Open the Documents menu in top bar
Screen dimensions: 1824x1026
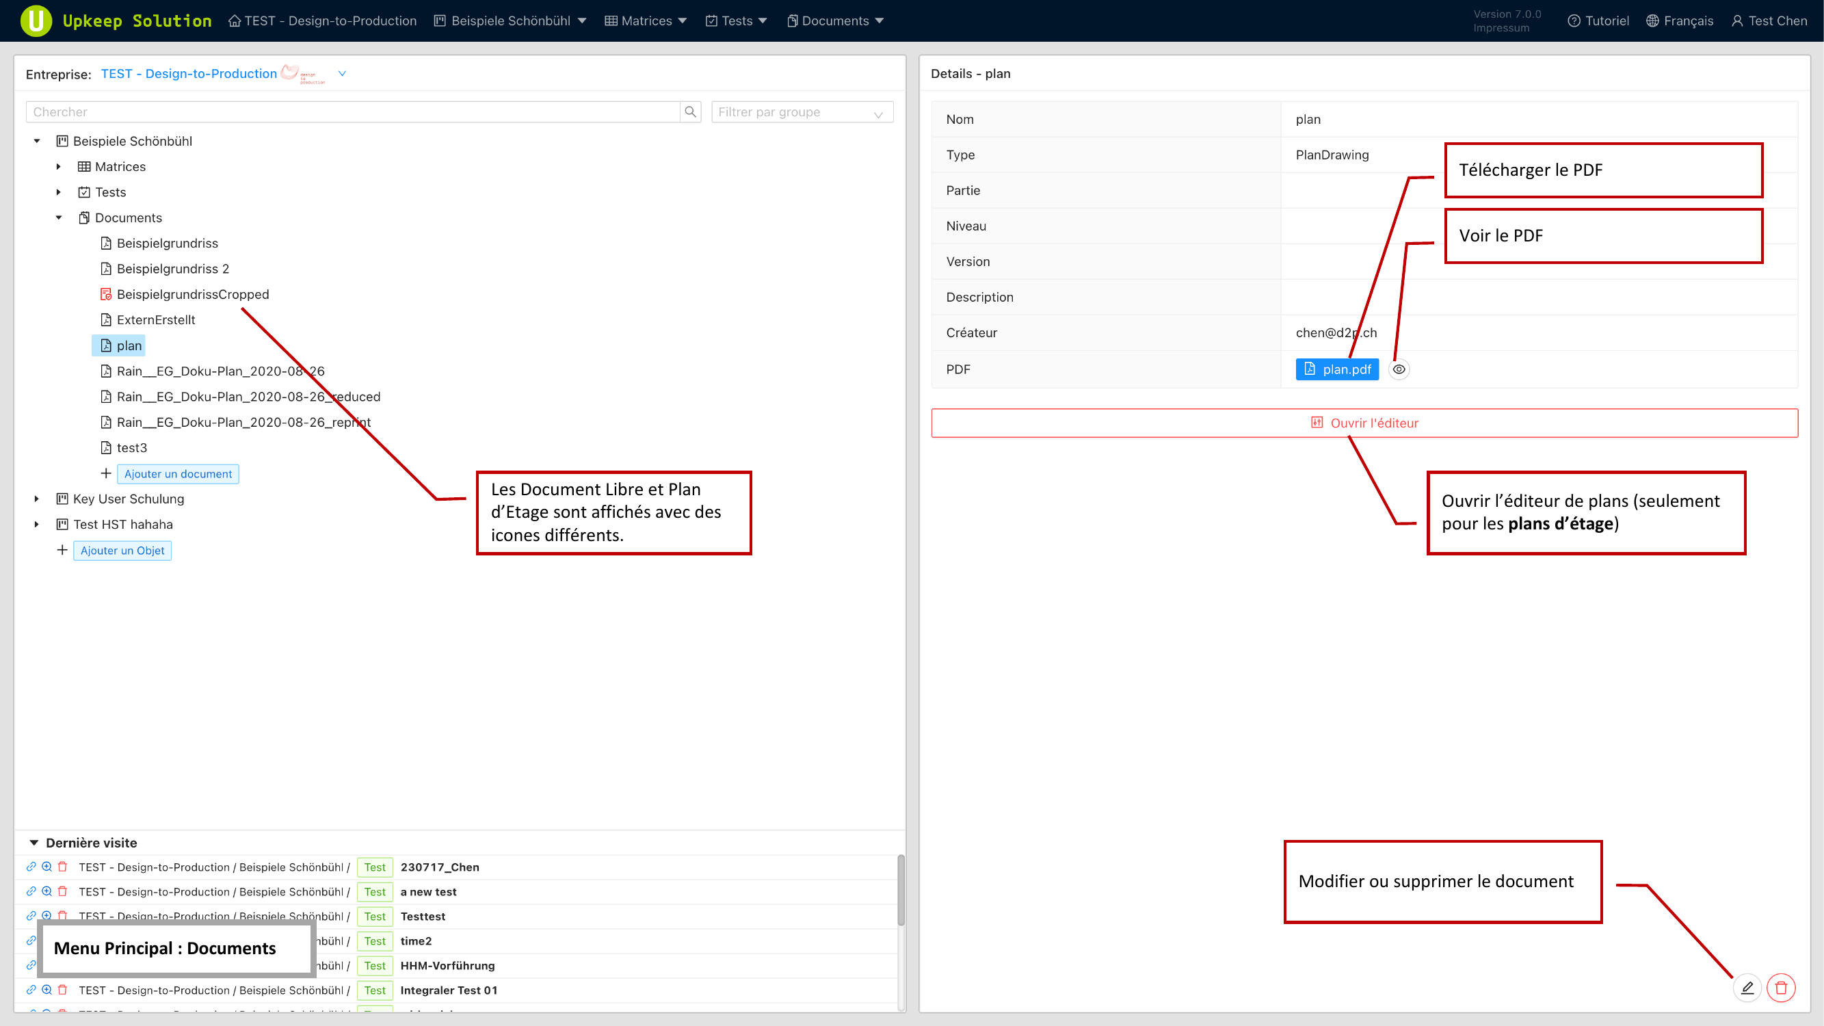(x=835, y=21)
